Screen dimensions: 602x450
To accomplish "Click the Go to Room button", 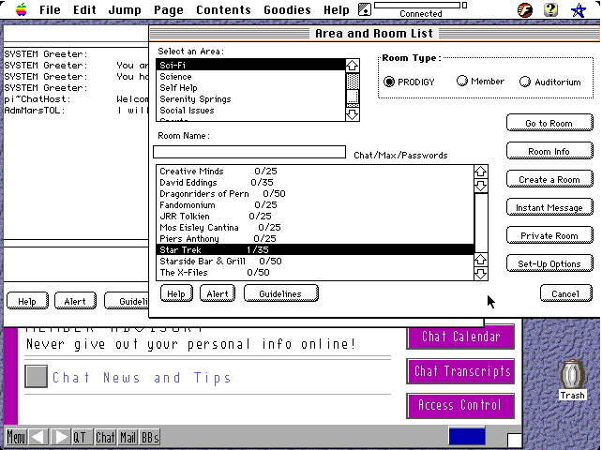I will click(x=549, y=123).
